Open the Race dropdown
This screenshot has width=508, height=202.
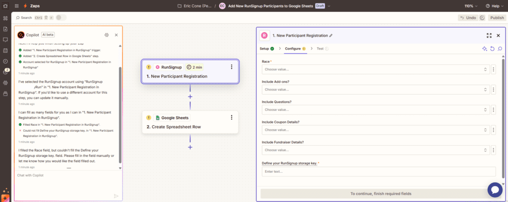[x=376, y=69]
